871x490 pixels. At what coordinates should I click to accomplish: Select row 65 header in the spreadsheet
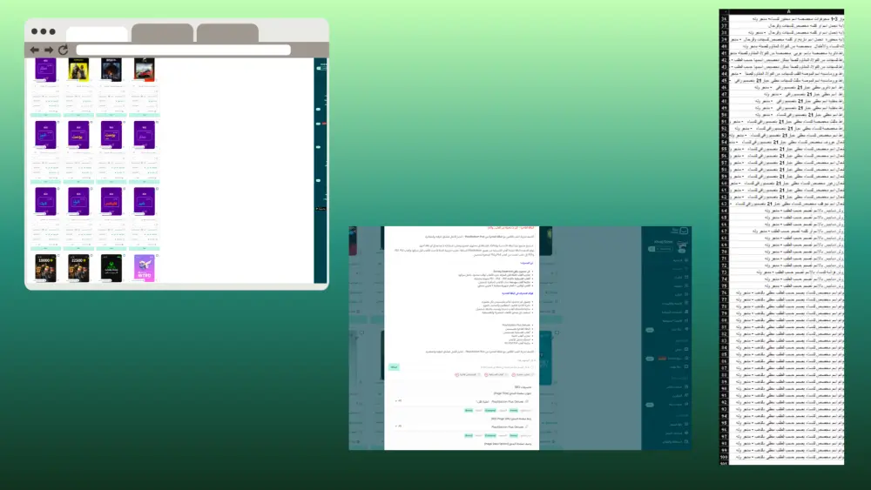[x=724, y=218]
